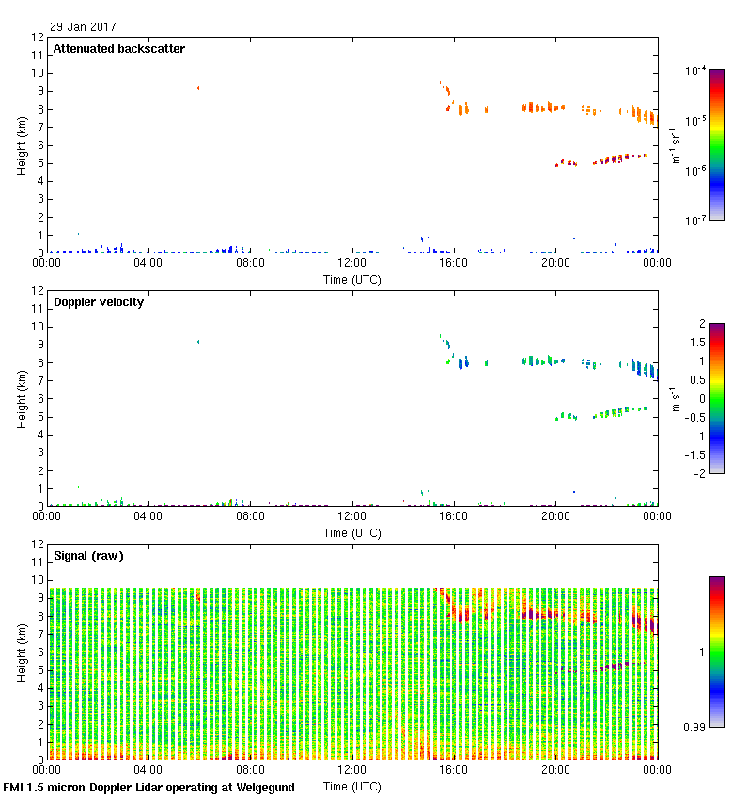Image resolution: width=733 pixels, height=798 pixels.
Task: Click the Doppler velocity panel title
Action: (98, 302)
